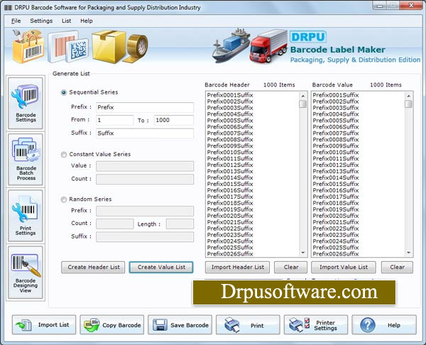Click the Sequential Series Suffix field
Viewport: 426px width, 345px height.
click(145, 133)
